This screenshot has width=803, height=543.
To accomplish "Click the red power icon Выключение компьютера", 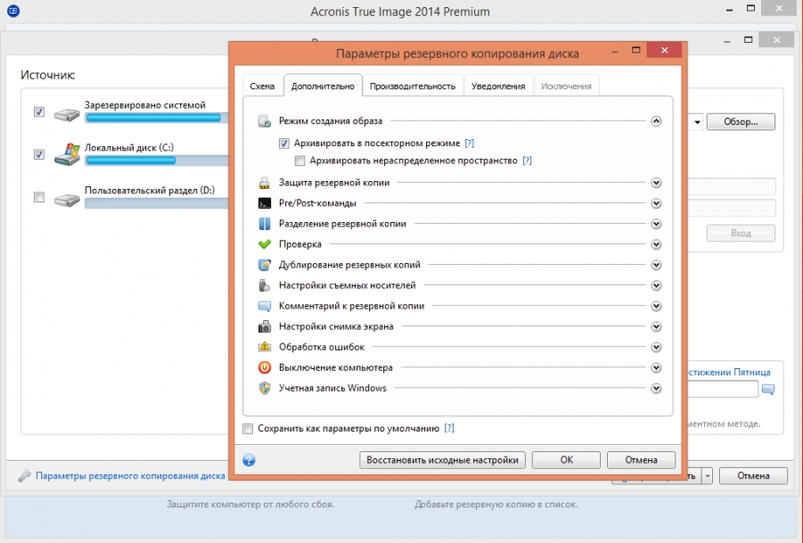I will click(264, 367).
